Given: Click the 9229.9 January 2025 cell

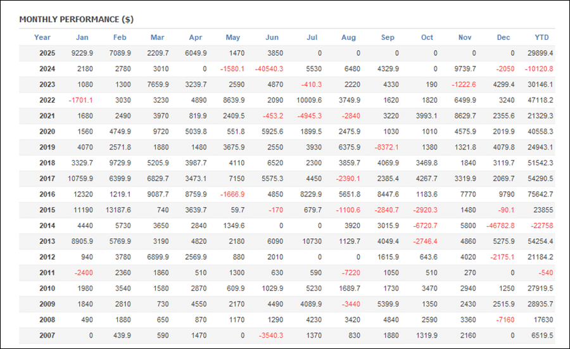Looking at the screenshot, I should click(x=82, y=53).
